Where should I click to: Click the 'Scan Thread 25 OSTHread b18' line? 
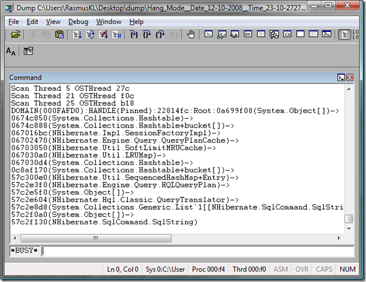point(73,103)
